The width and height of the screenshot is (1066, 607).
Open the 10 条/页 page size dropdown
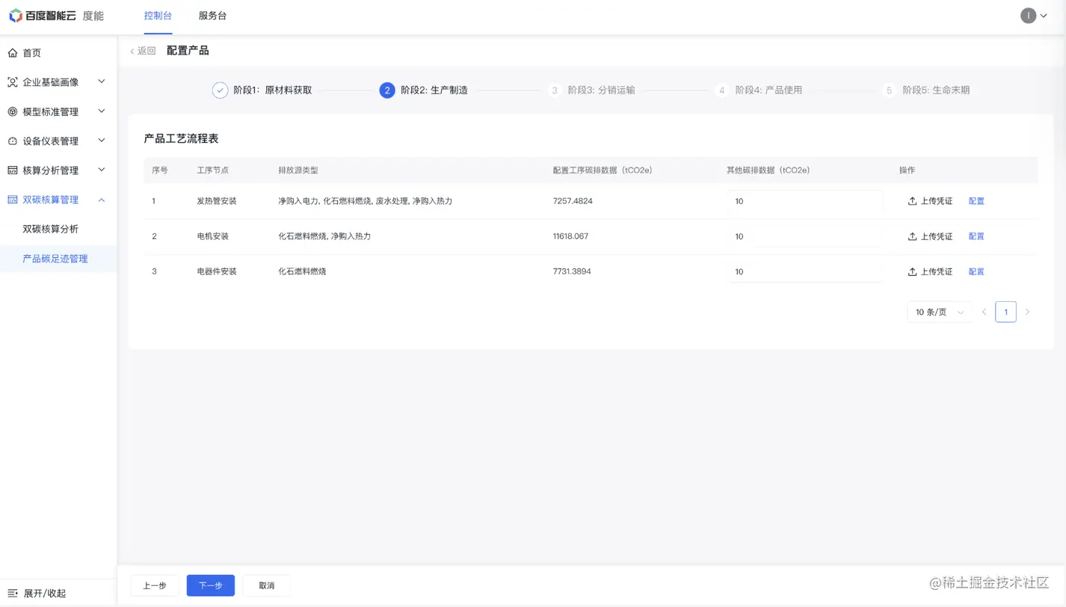point(940,312)
